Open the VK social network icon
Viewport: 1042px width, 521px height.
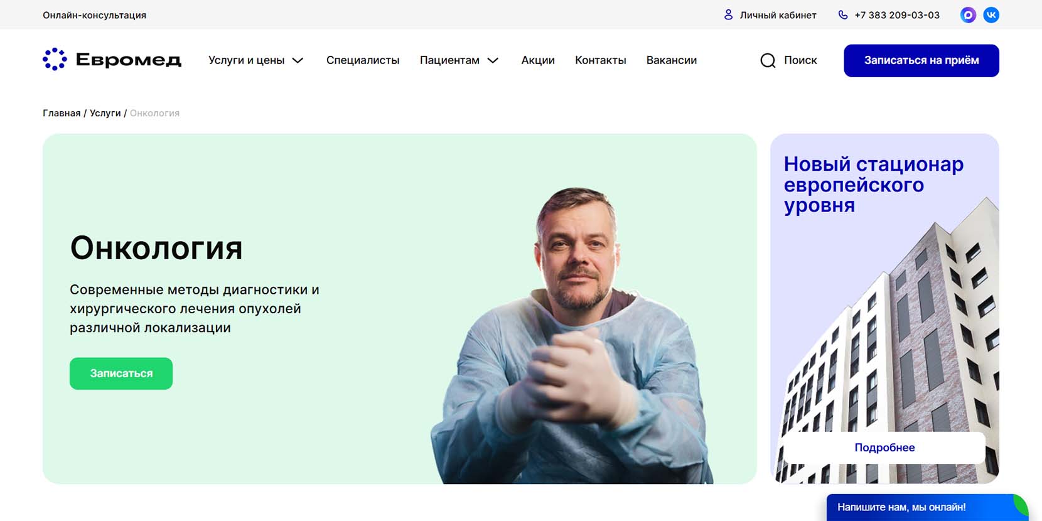[991, 15]
